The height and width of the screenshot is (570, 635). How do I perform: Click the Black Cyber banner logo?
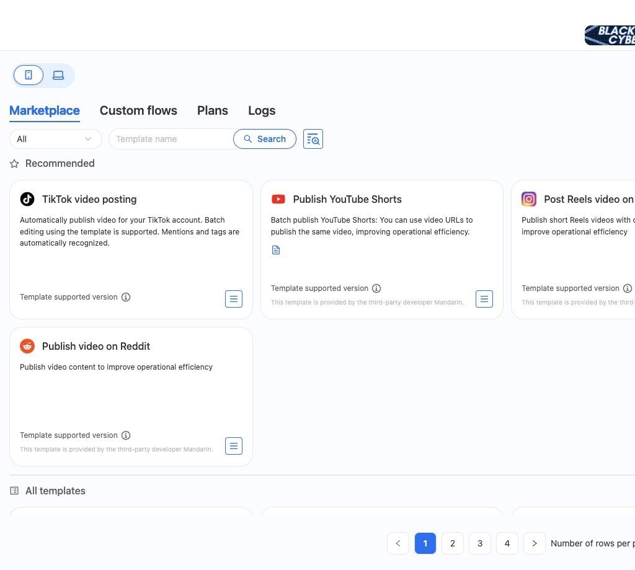tap(610, 35)
